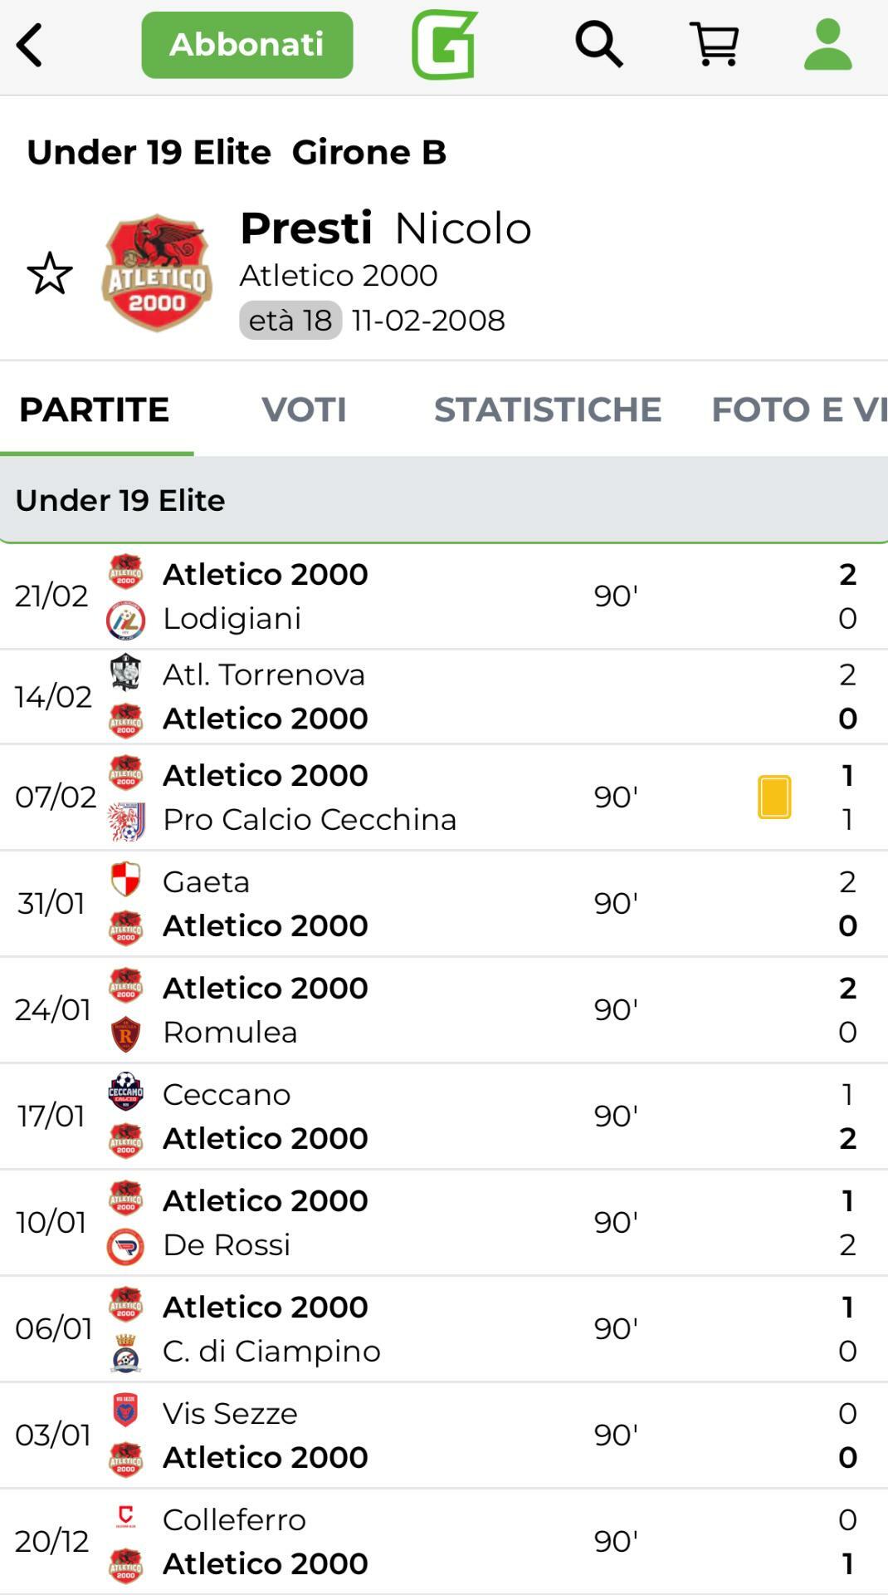This screenshot has height=1595, width=888.
Task: Toggle the favorite star for Presti
Action: click(x=50, y=273)
